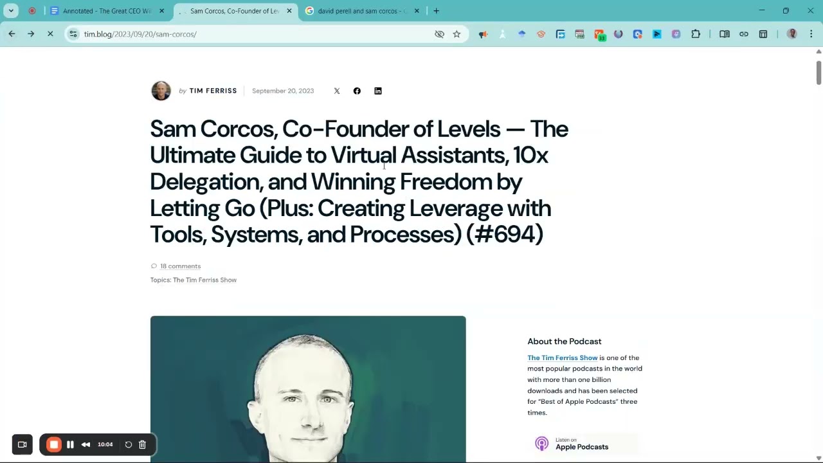The width and height of the screenshot is (823, 463).
Task: Click The Tim Ferriss Show link in sidebar
Action: (563, 358)
